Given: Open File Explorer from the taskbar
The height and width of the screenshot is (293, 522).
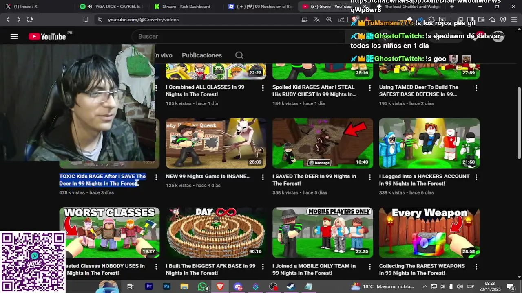Looking at the screenshot, I should click(x=184, y=286).
